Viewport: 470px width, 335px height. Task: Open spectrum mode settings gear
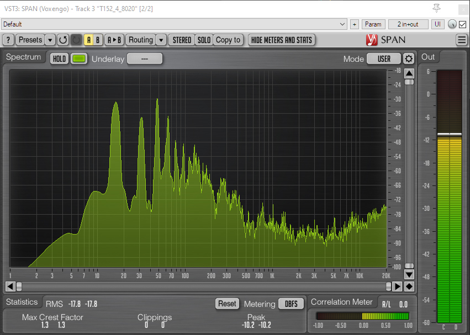coord(408,59)
